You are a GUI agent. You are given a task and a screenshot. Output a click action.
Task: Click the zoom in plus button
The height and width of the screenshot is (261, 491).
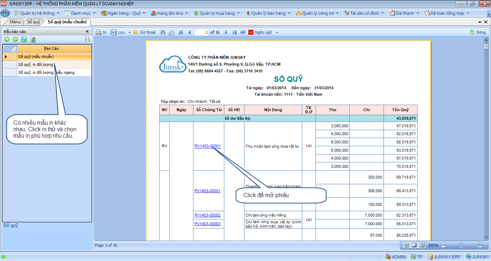(x=479, y=245)
